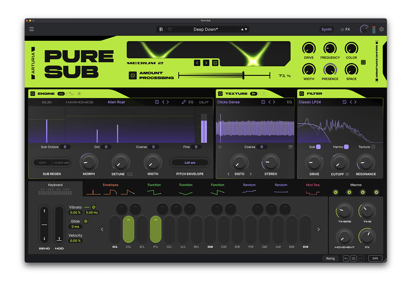
Task: Click the Texture shuffle icon
Action: [220, 147]
